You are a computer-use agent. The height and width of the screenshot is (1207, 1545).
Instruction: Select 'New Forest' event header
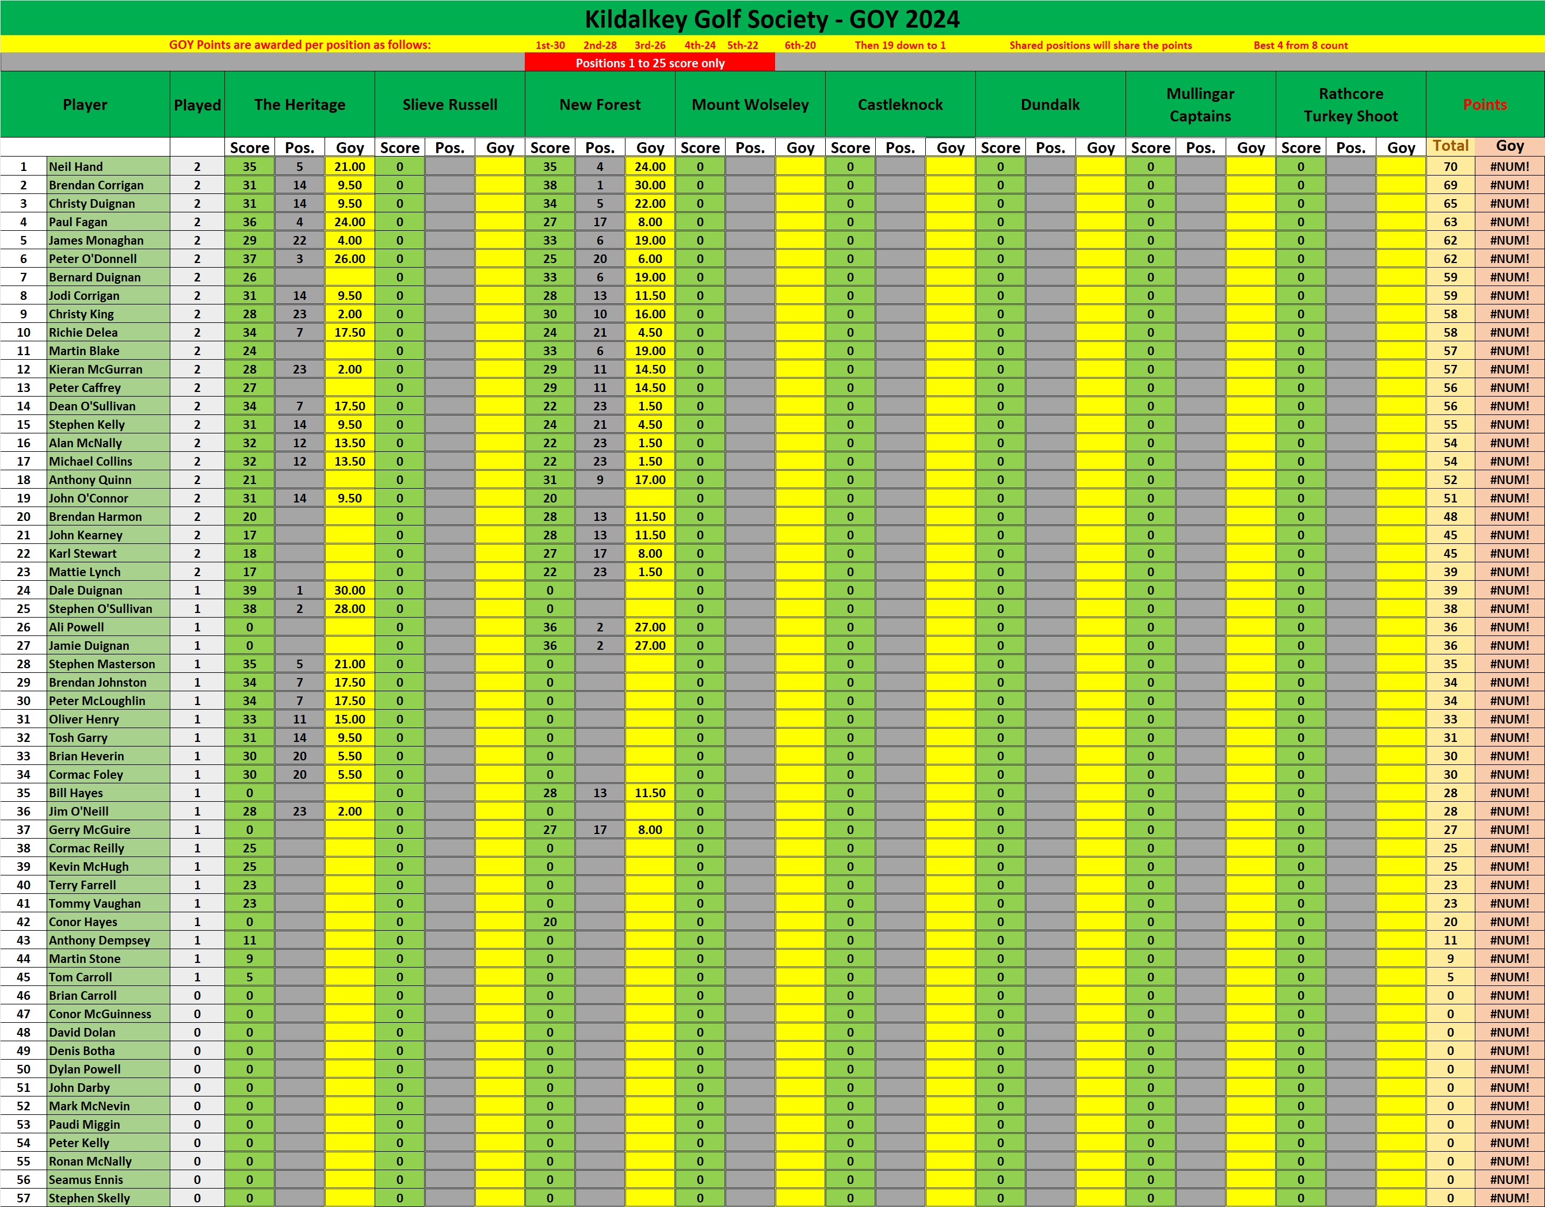tap(600, 105)
